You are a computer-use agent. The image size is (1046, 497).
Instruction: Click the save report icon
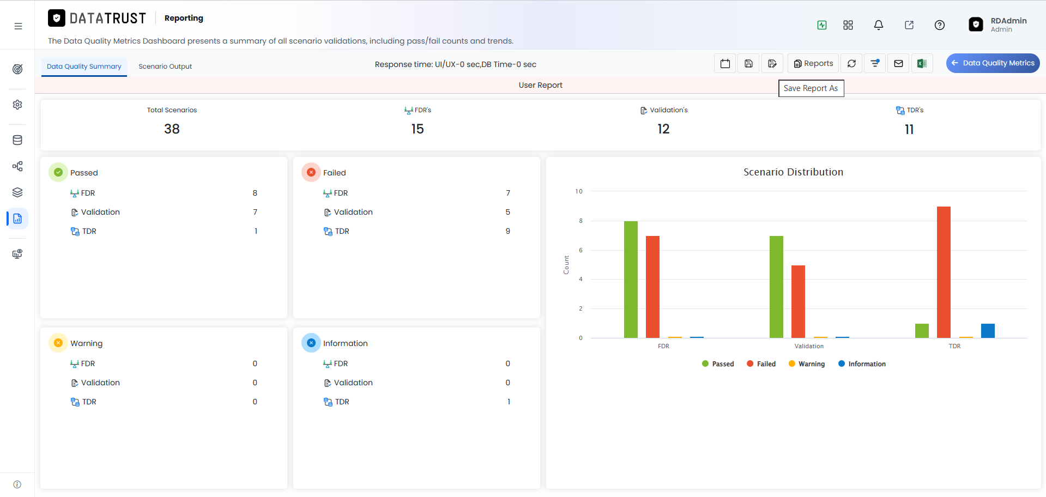[748, 64]
